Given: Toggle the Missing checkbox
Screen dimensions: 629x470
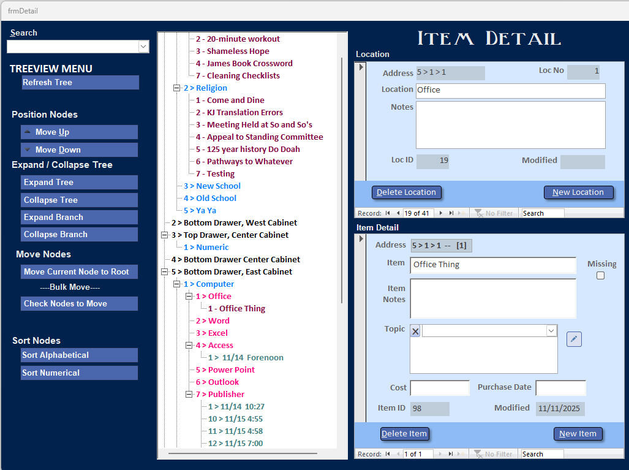Looking at the screenshot, I should [600, 275].
